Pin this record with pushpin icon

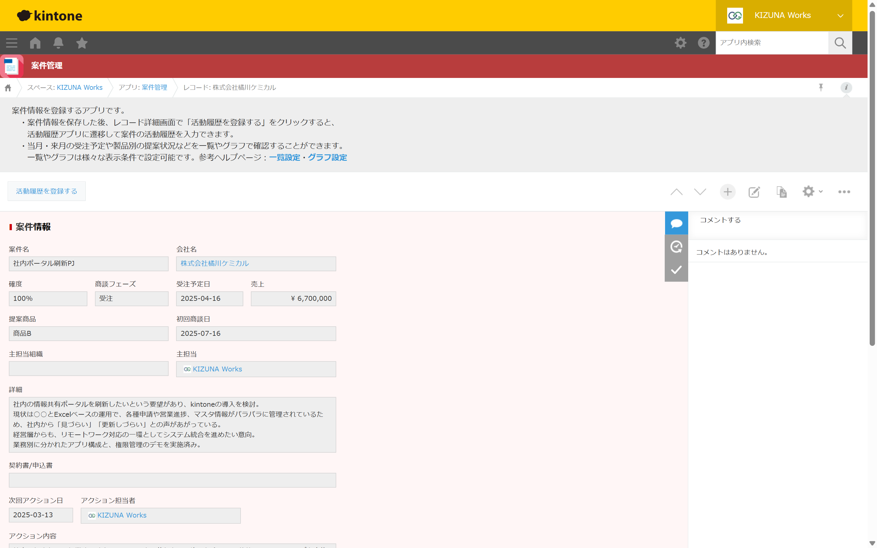[x=821, y=87]
